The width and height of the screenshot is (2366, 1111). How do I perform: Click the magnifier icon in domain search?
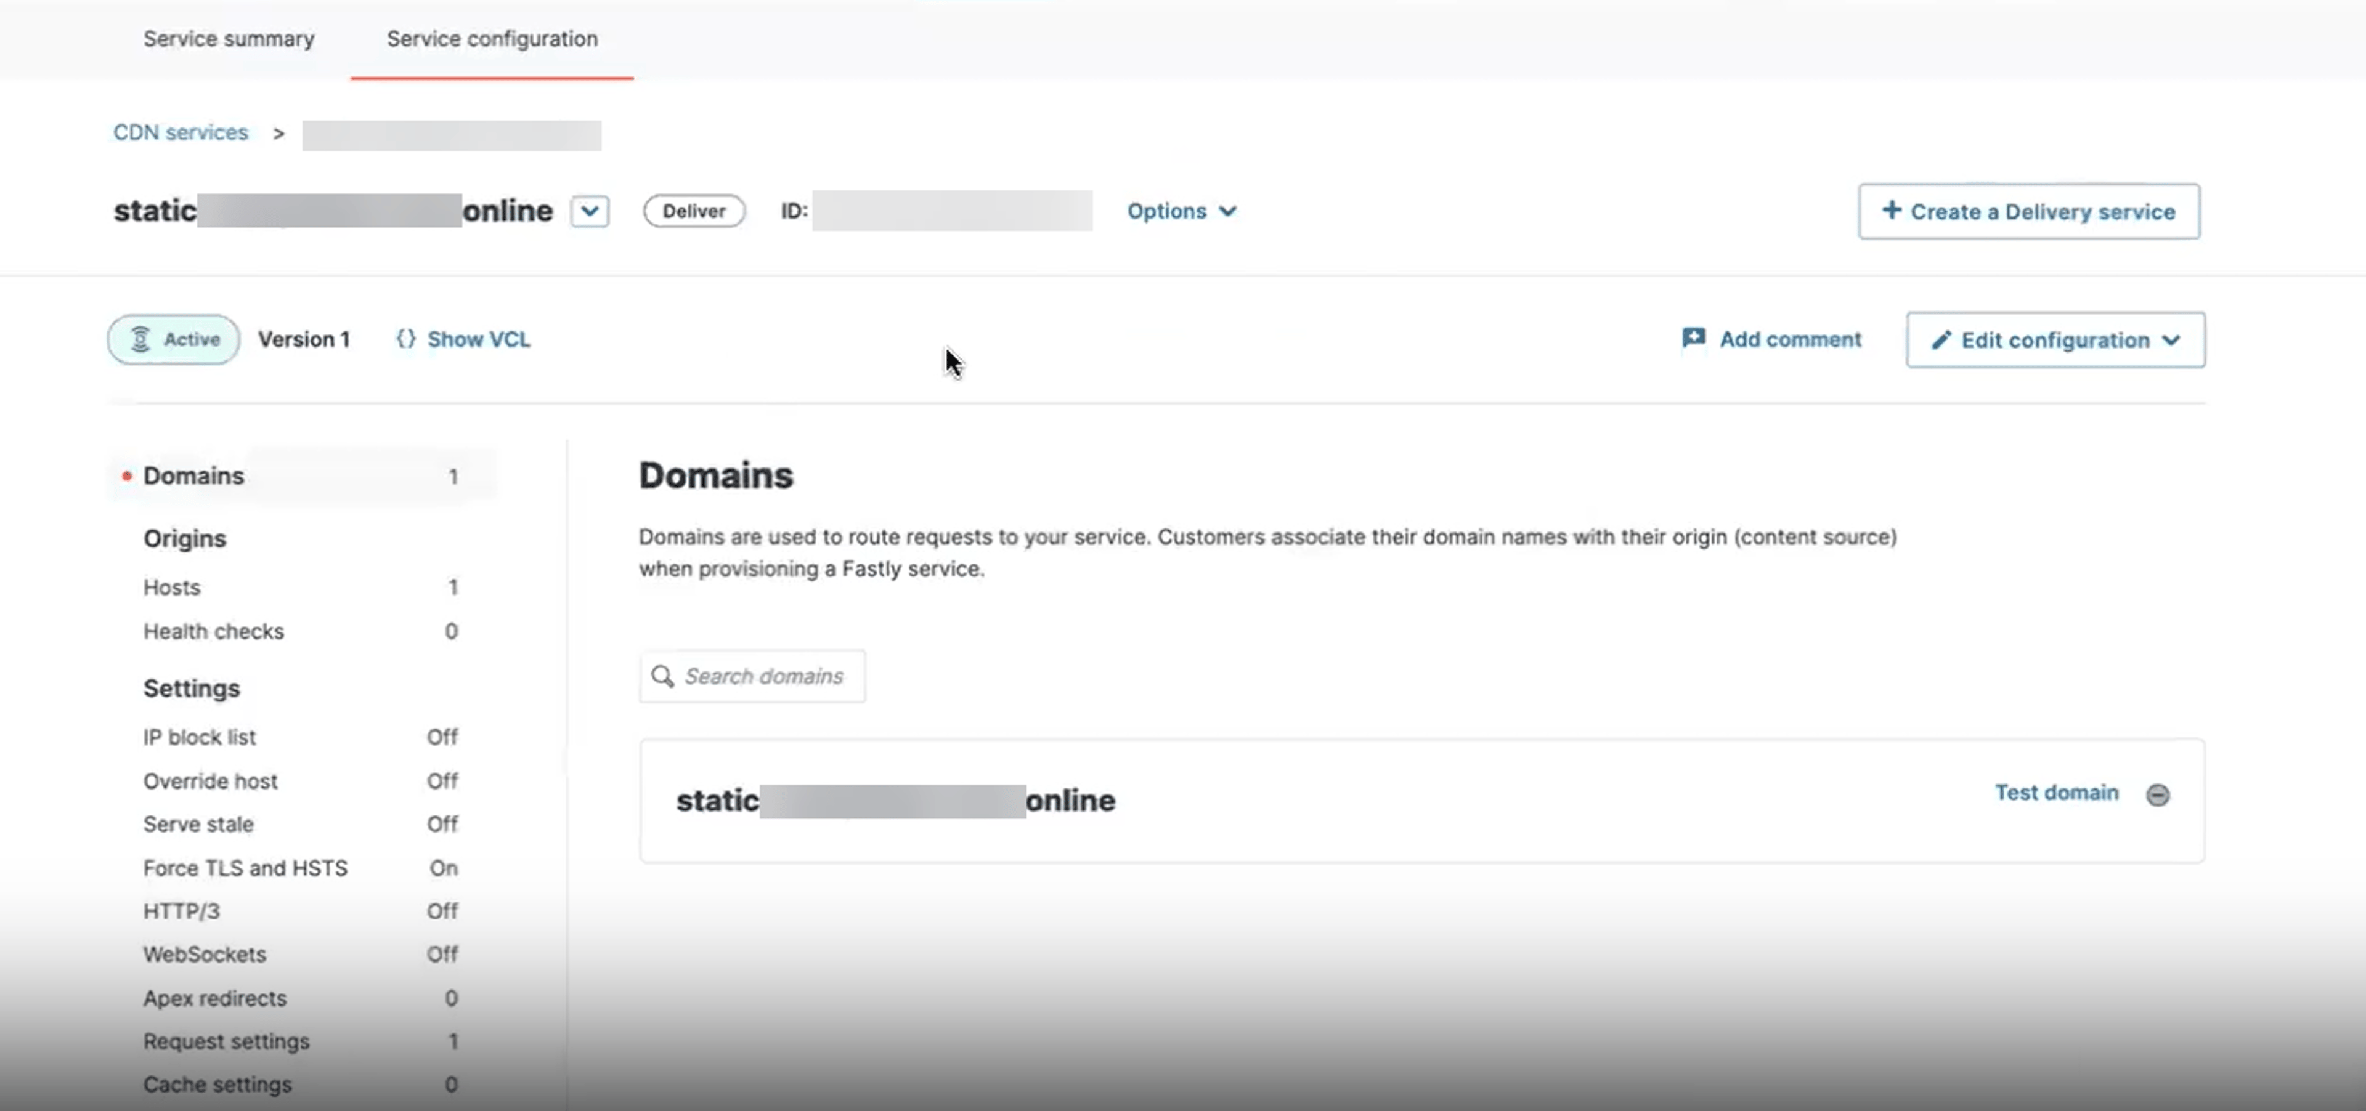click(662, 677)
